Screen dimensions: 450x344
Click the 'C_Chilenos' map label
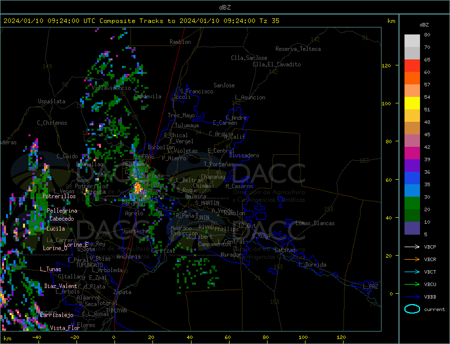(52, 123)
